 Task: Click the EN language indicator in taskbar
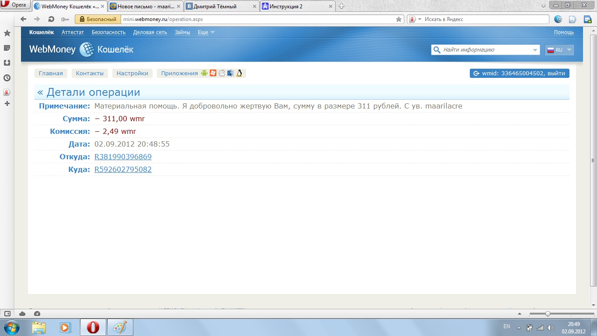point(507,326)
